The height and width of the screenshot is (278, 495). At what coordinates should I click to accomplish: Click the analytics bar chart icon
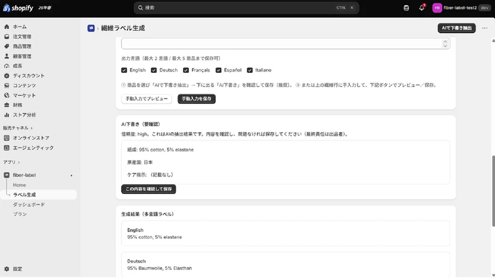(x=7, y=115)
